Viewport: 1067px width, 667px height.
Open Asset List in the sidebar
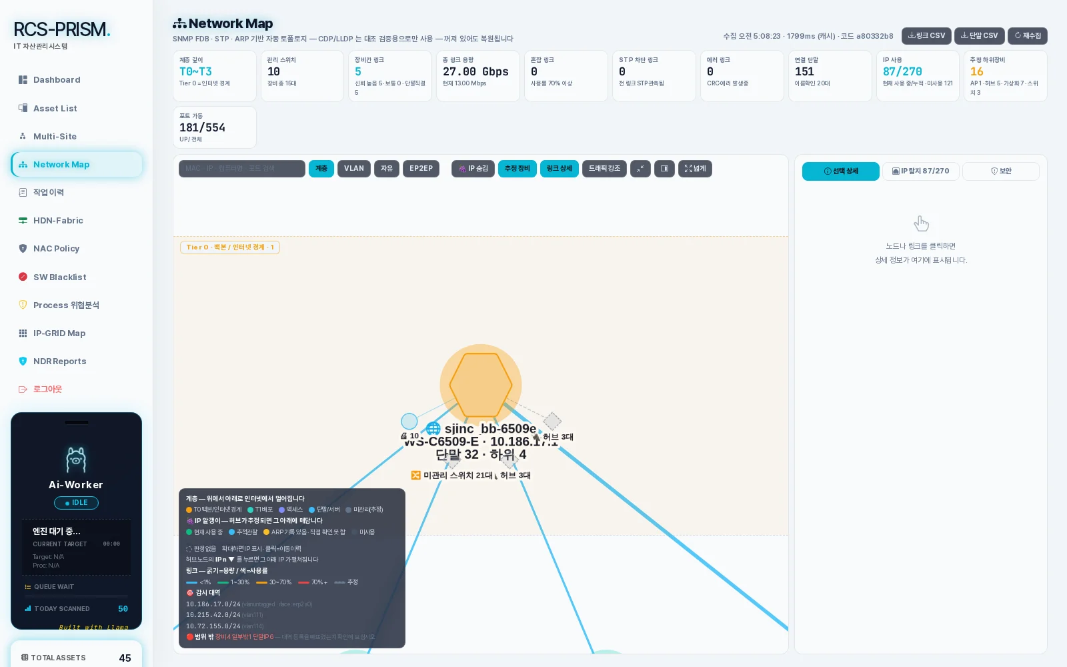pyautogui.click(x=76, y=108)
